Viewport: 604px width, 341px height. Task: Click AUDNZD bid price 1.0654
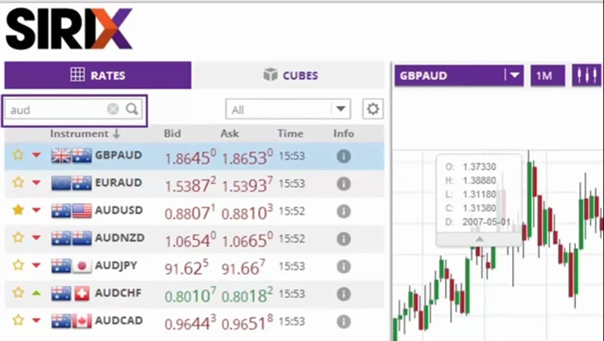(x=190, y=240)
